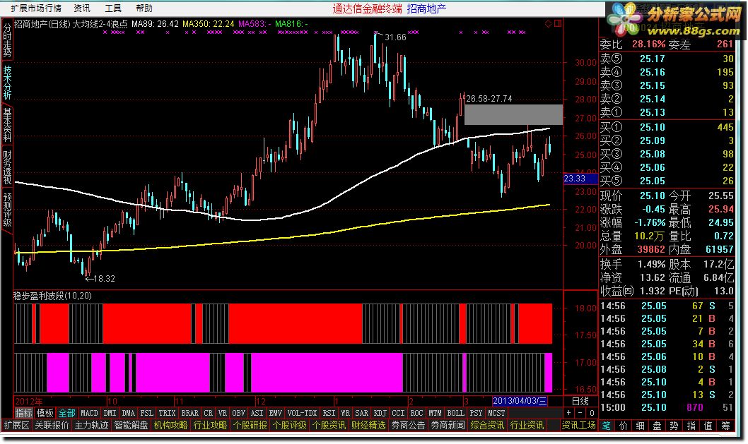Open the 关联报价 bottom tab
The width and height of the screenshot is (748, 444).
pyautogui.click(x=52, y=425)
